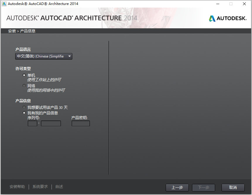The height and width of the screenshot is (195, 252).
Task: Click 安装 in the breadcrumb
Action: [x=12, y=31]
